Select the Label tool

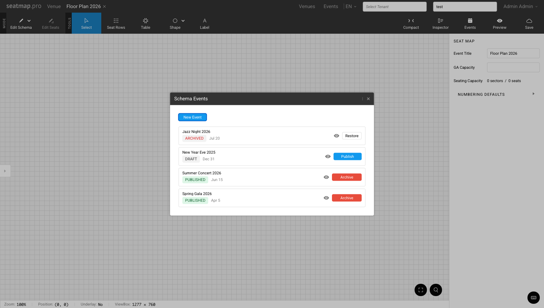click(x=204, y=23)
